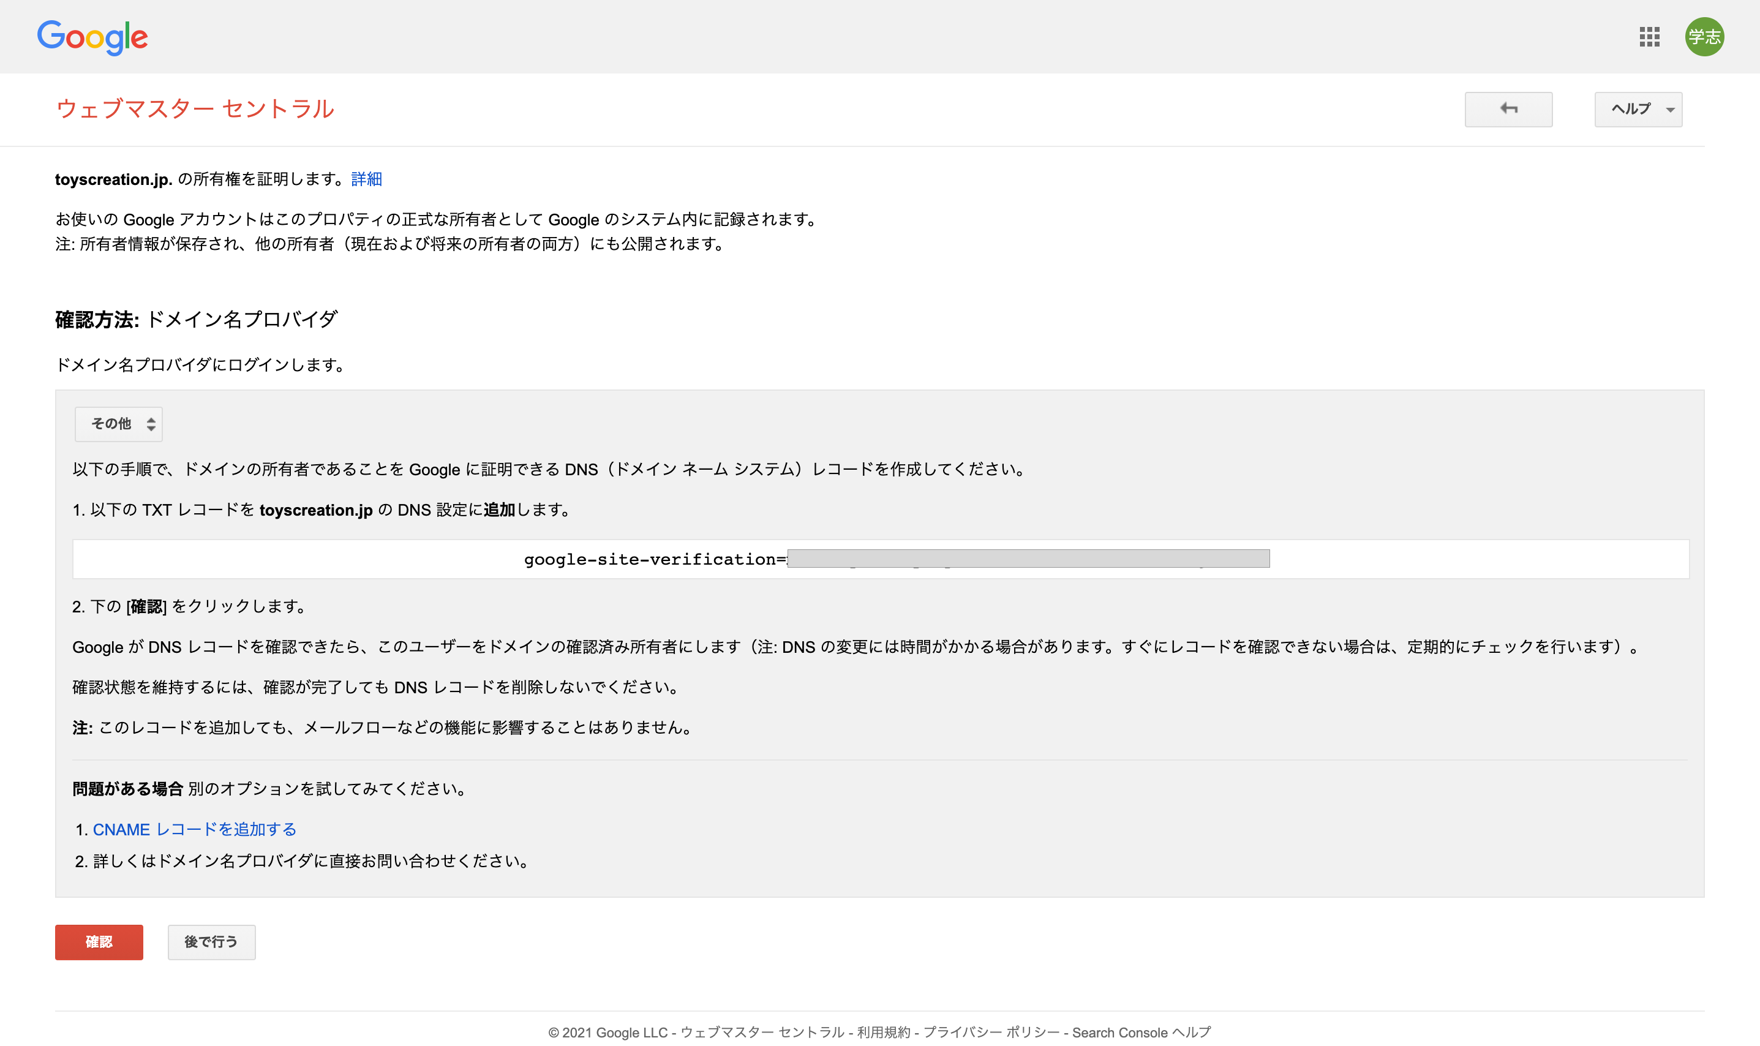Open the 利用規約 footer link
This screenshot has height=1046, width=1760.
point(884,1033)
